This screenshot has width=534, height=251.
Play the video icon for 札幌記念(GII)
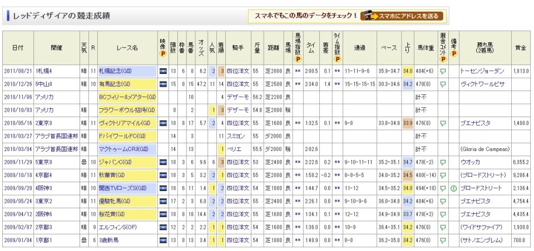163,71
